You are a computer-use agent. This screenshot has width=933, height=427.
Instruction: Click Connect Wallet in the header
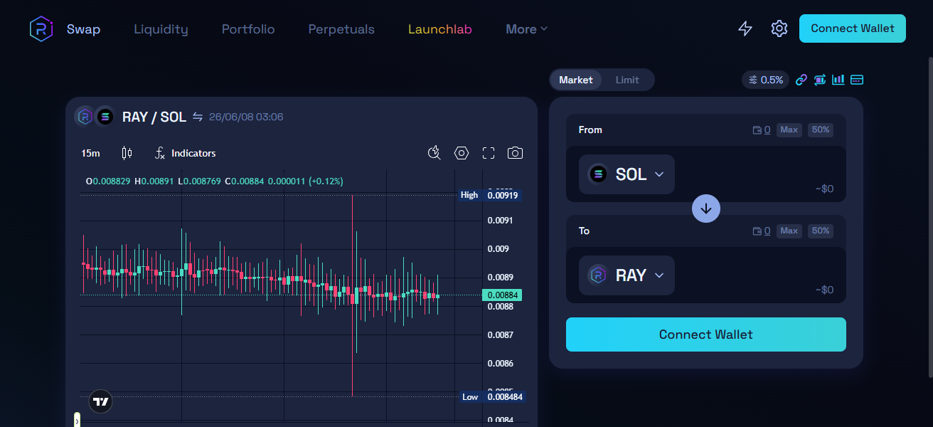(x=853, y=28)
